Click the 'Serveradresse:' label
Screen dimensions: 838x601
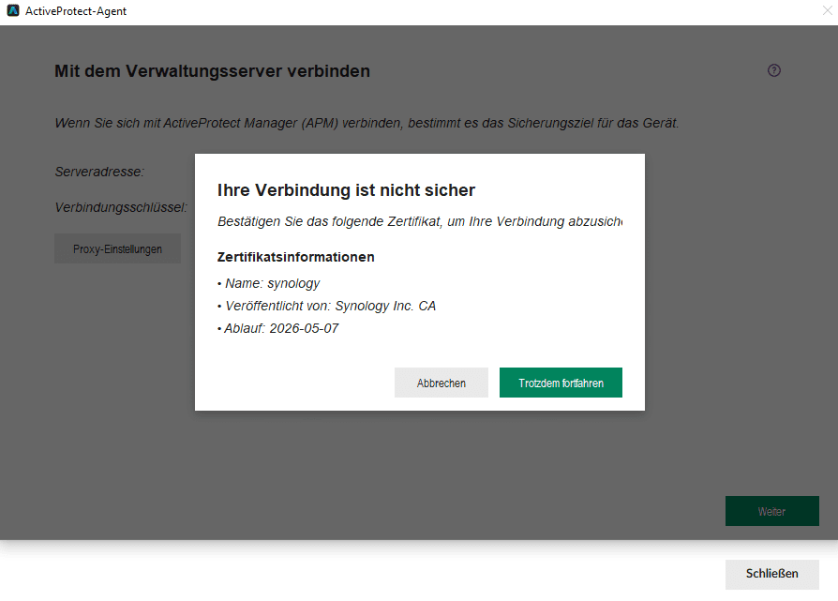pyautogui.click(x=99, y=172)
